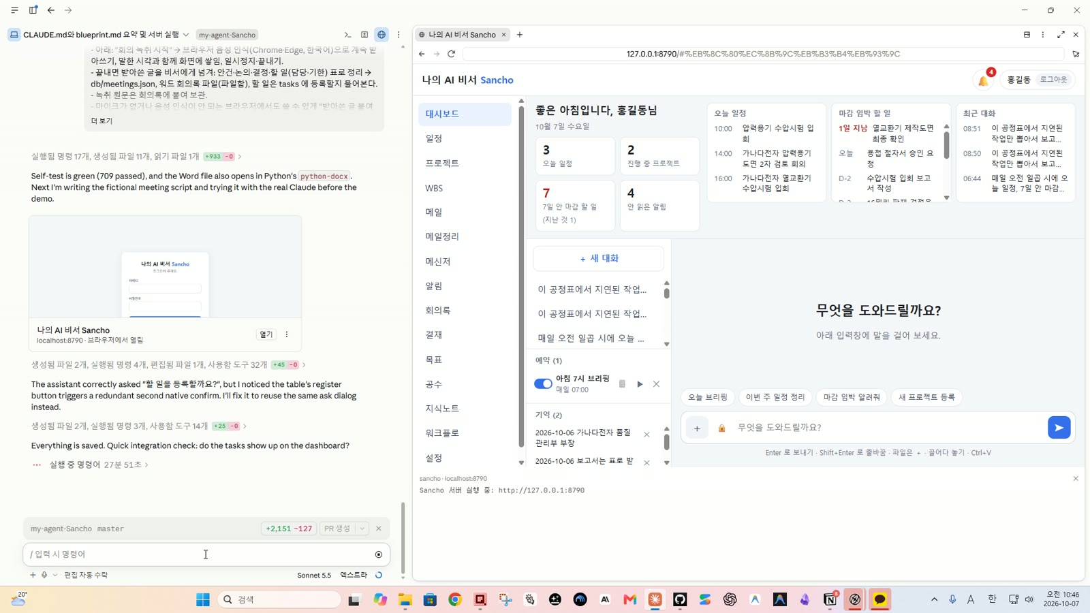The image size is (1090, 613).
Task: Open the sidebar hamburger menu
Action: (14, 10)
